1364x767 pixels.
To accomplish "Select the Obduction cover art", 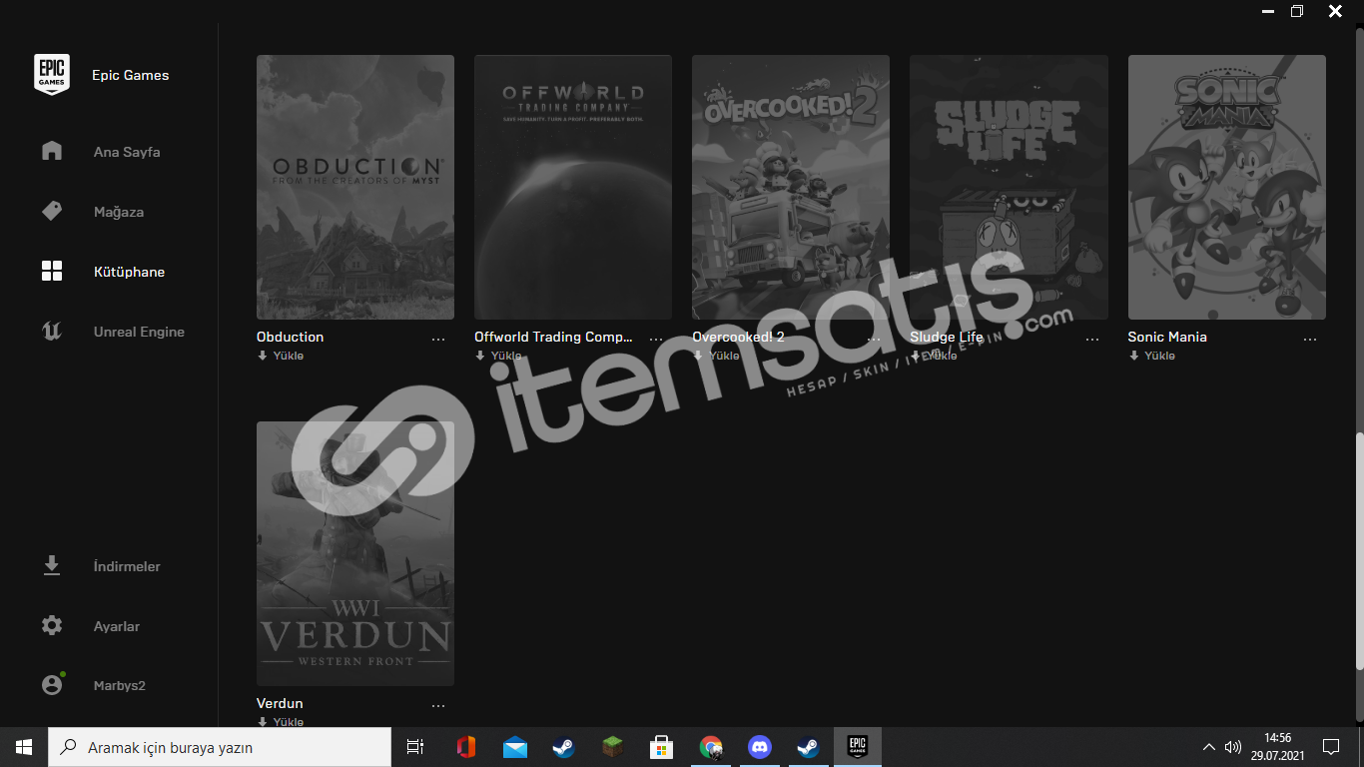I will pyautogui.click(x=355, y=187).
